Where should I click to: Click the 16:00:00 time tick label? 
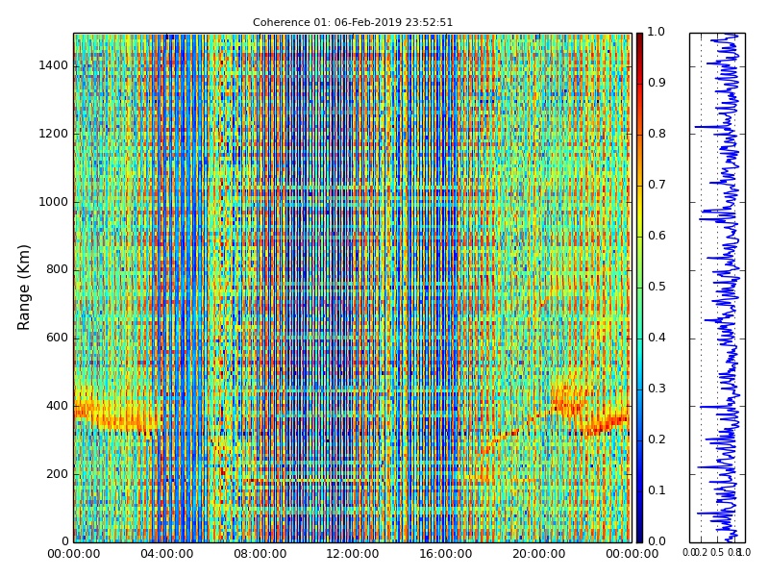tap(446, 555)
